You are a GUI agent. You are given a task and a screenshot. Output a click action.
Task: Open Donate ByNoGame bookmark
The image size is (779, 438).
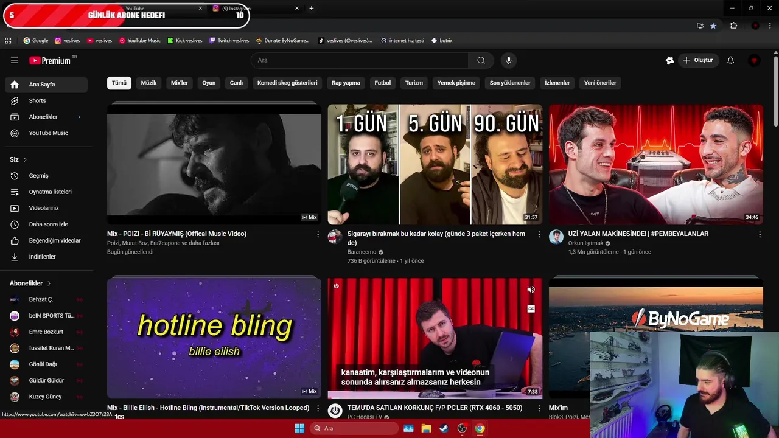point(283,41)
